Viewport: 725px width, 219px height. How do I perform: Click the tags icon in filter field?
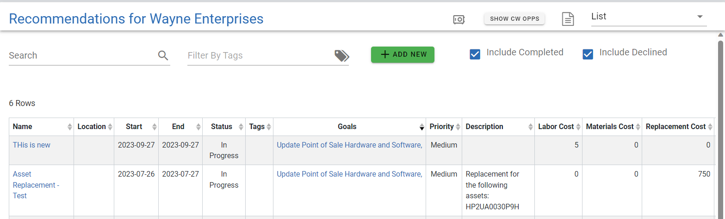[x=341, y=56]
